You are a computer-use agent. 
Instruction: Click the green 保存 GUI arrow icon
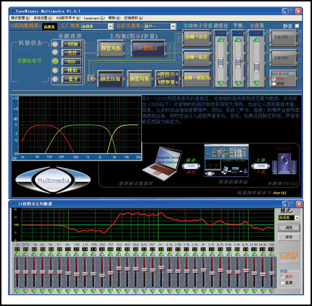tap(191, 166)
